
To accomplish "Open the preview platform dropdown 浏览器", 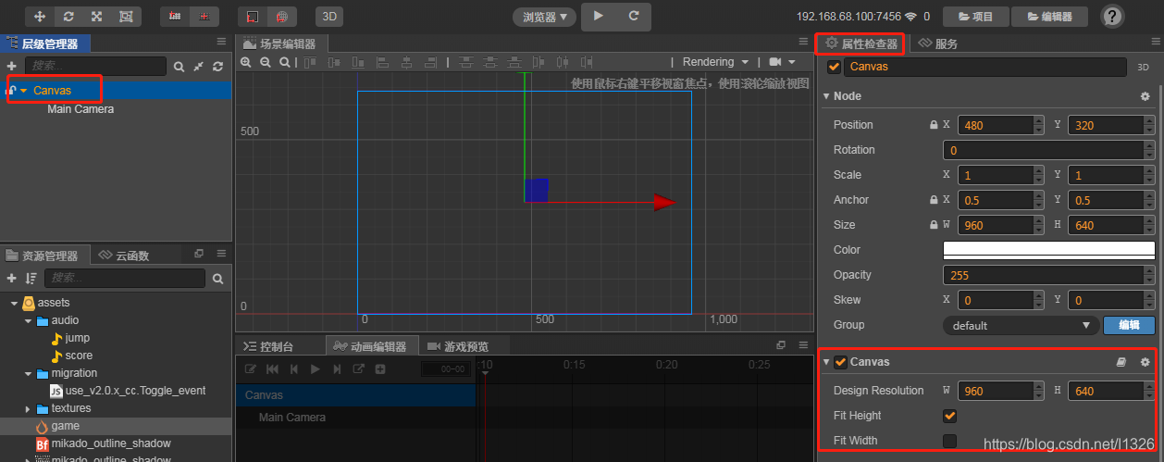I will 544,17.
